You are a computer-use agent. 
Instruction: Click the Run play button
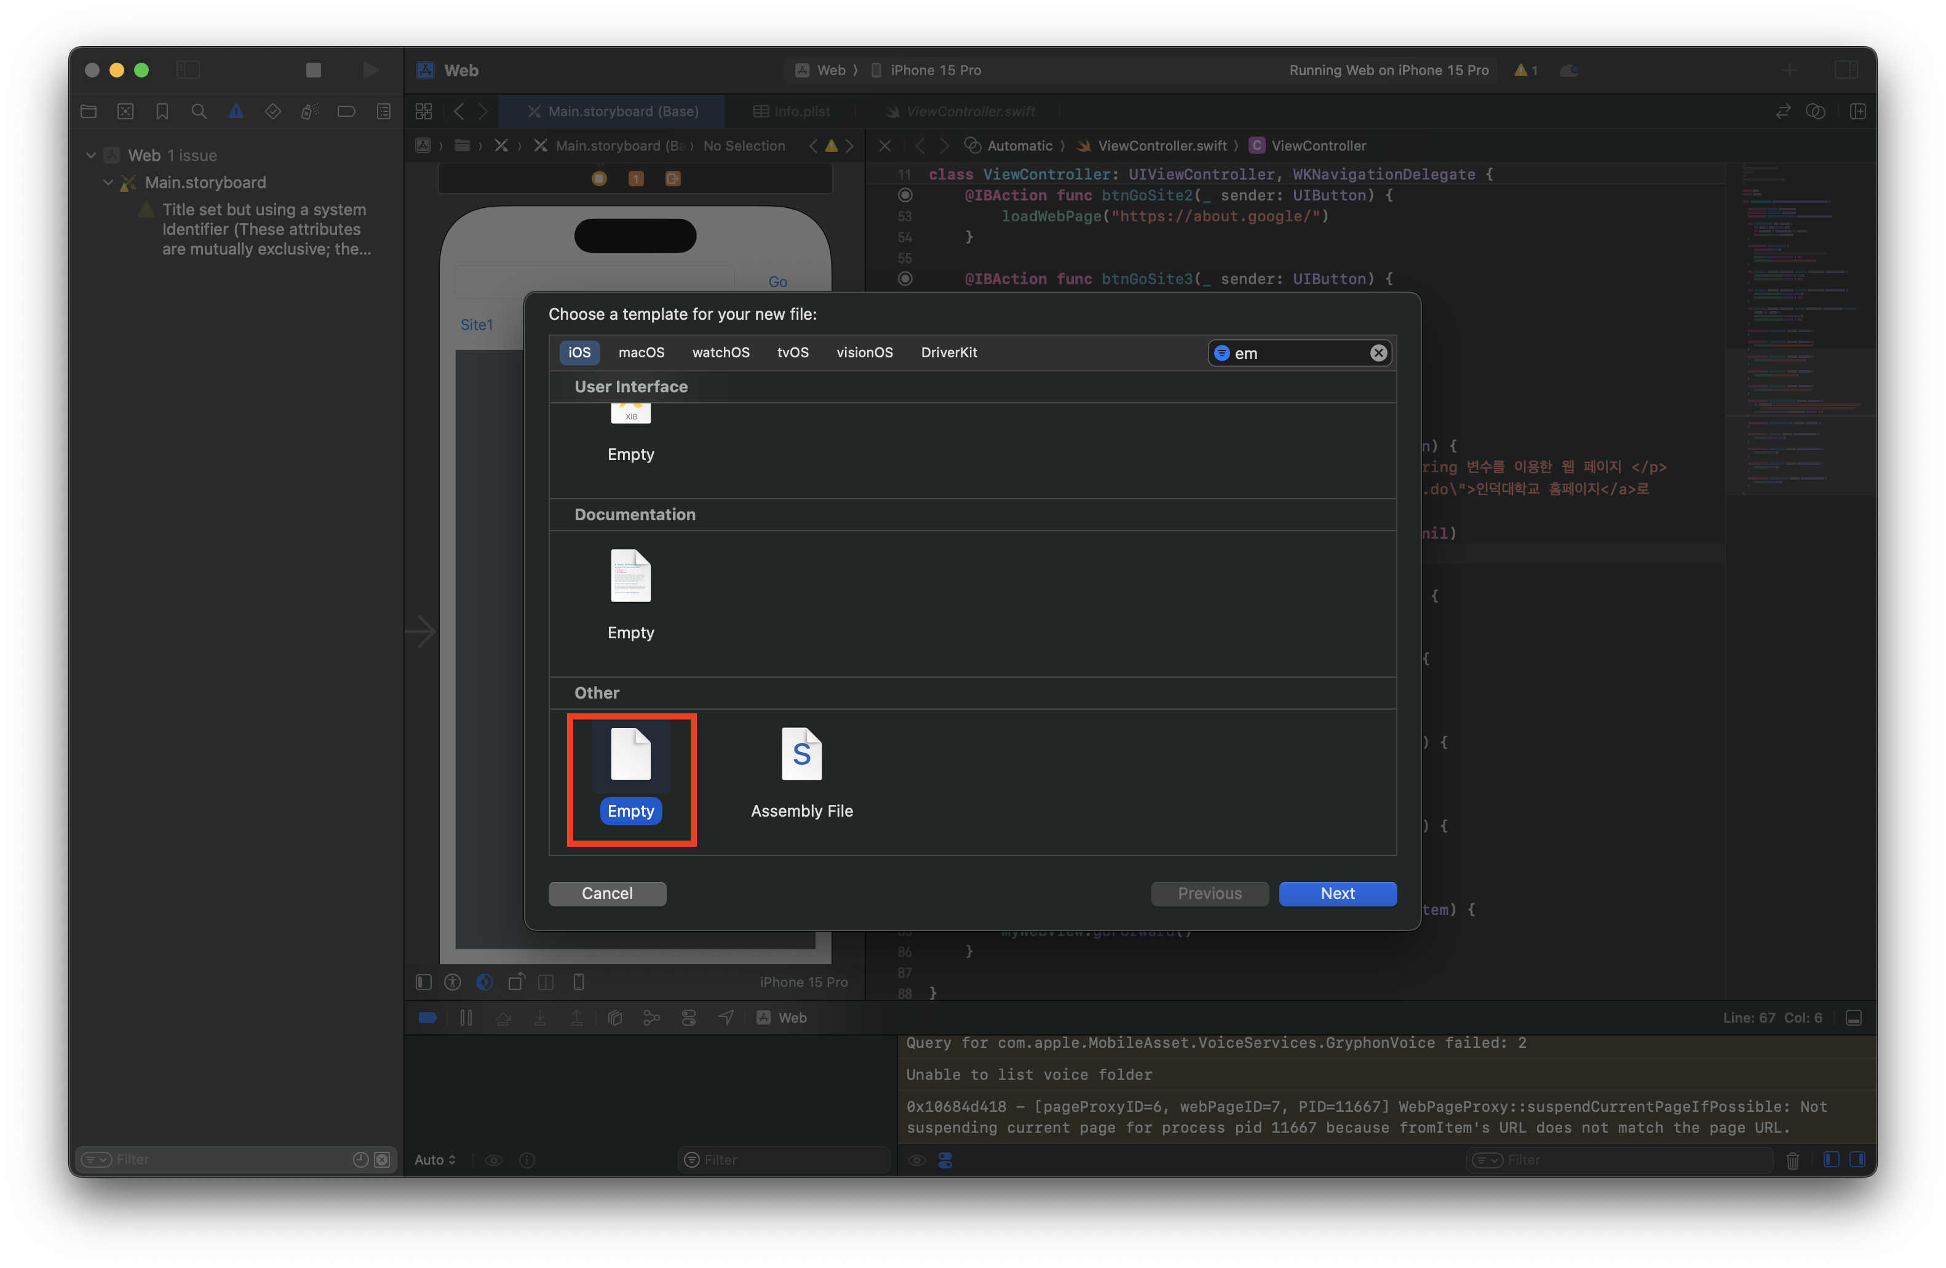click(370, 70)
